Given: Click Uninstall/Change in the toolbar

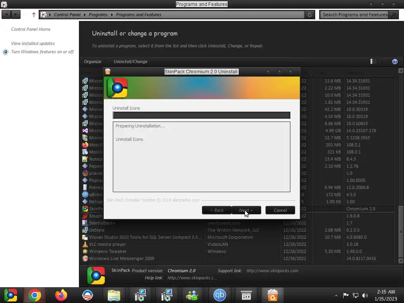Looking at the screenshot, I should pyautogui.click(x=130, y=62).
